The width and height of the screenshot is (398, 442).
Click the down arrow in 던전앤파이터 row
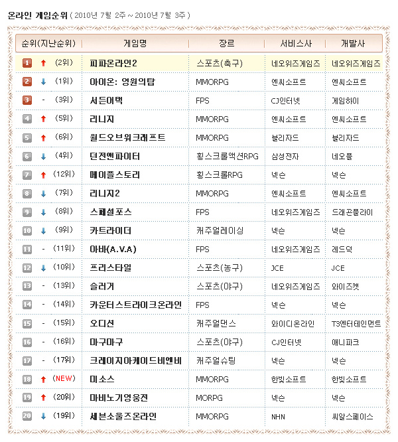(x=43, y=156)
